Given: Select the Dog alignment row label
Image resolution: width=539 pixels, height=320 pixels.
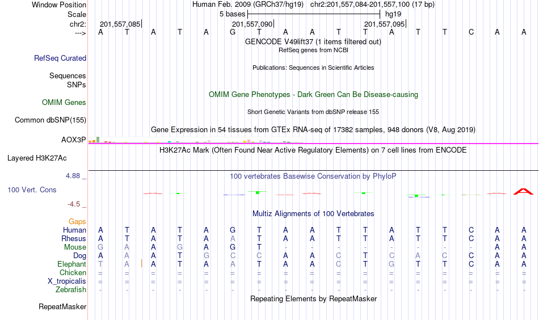Looking at the screenshot, I should click(x=80, y=256).
